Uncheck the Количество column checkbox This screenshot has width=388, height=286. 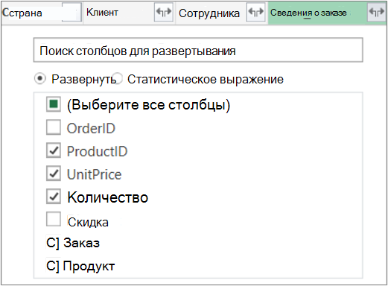pyautogui.click(x=54, y=197)
